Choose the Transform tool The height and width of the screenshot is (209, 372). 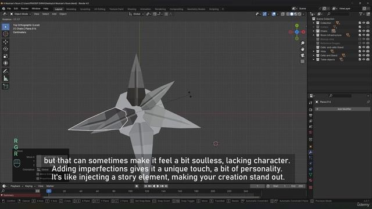pyautogui.click(x=5, y=63)
